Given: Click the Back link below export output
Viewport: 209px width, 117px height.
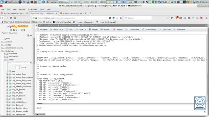Looking at the screenshot, I should click(39, 108).
